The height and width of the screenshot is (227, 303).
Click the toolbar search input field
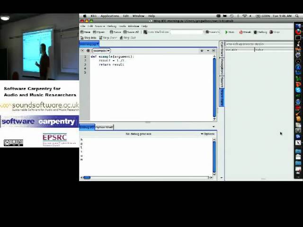187,32
